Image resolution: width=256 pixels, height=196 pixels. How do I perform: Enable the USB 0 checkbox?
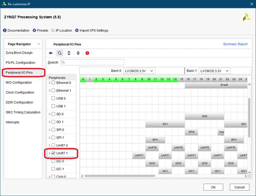(54, 99)
